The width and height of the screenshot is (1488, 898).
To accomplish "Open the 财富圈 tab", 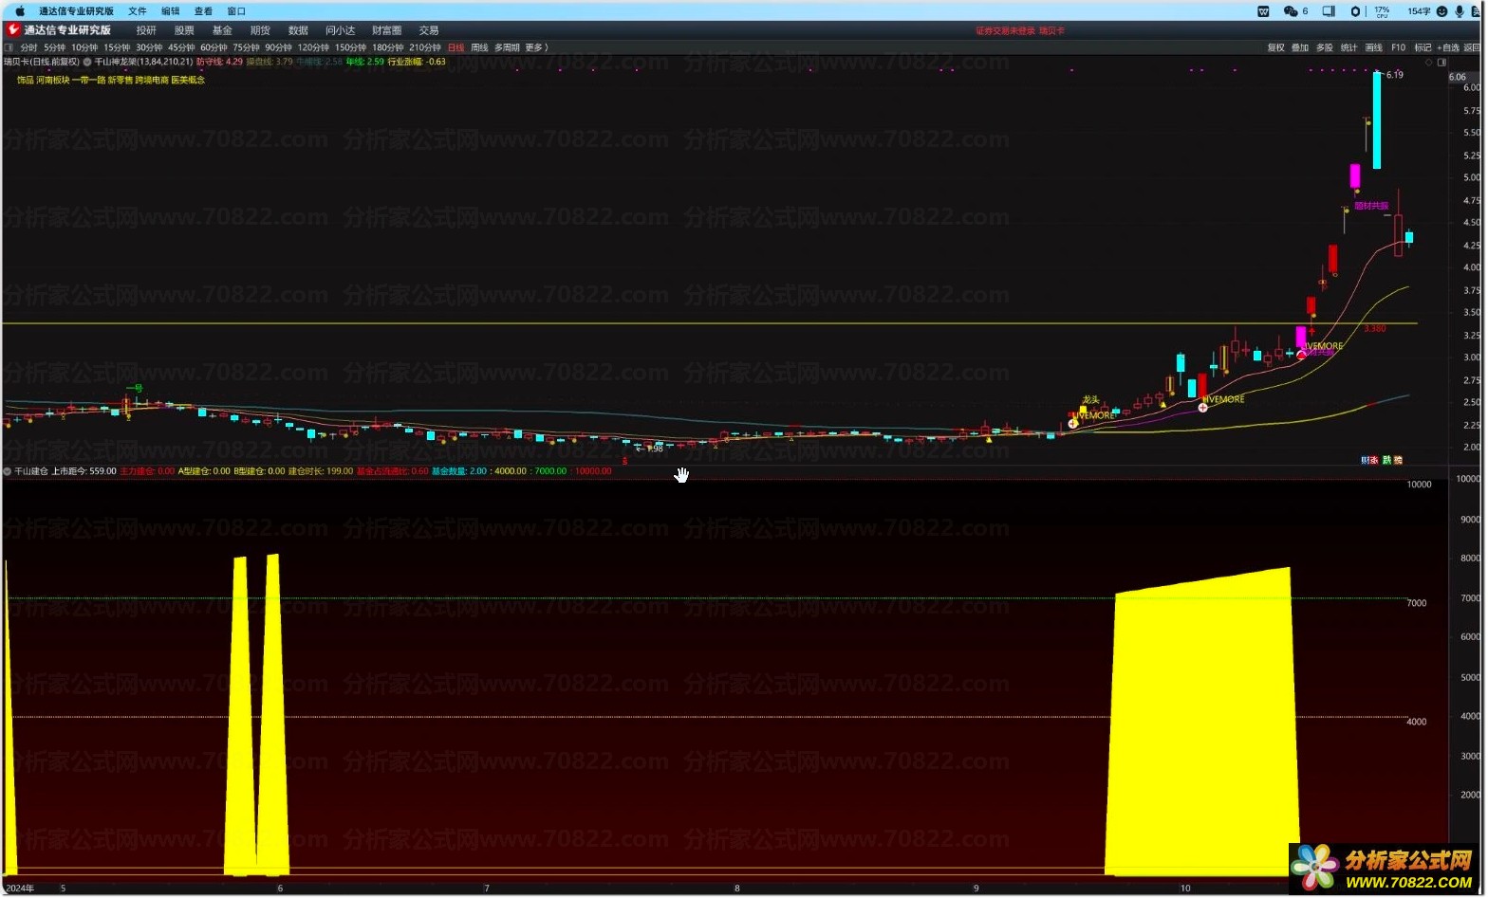I will [386, 30].
